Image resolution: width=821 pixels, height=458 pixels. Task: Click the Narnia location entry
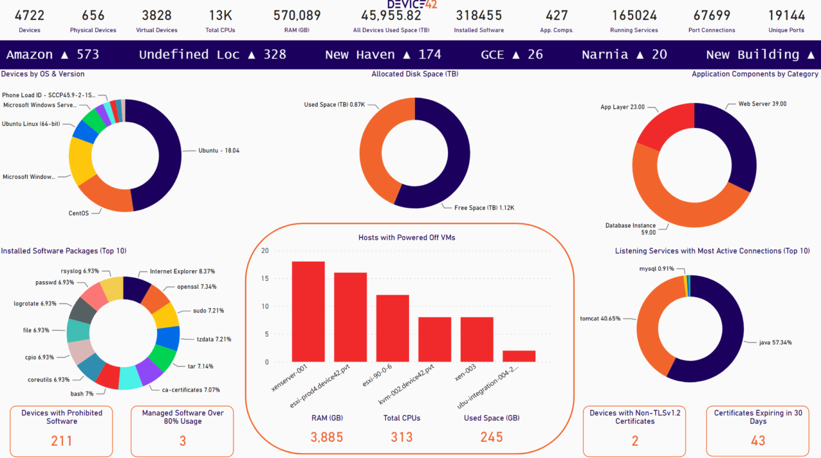tap(623, 55)
